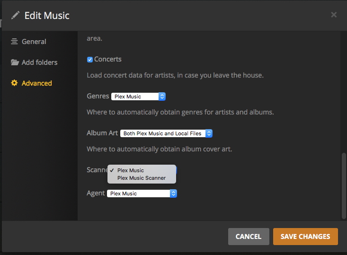347x255 pixels.
Task: Uncheck the Concerts checkbox
Action: click(90, 60)
